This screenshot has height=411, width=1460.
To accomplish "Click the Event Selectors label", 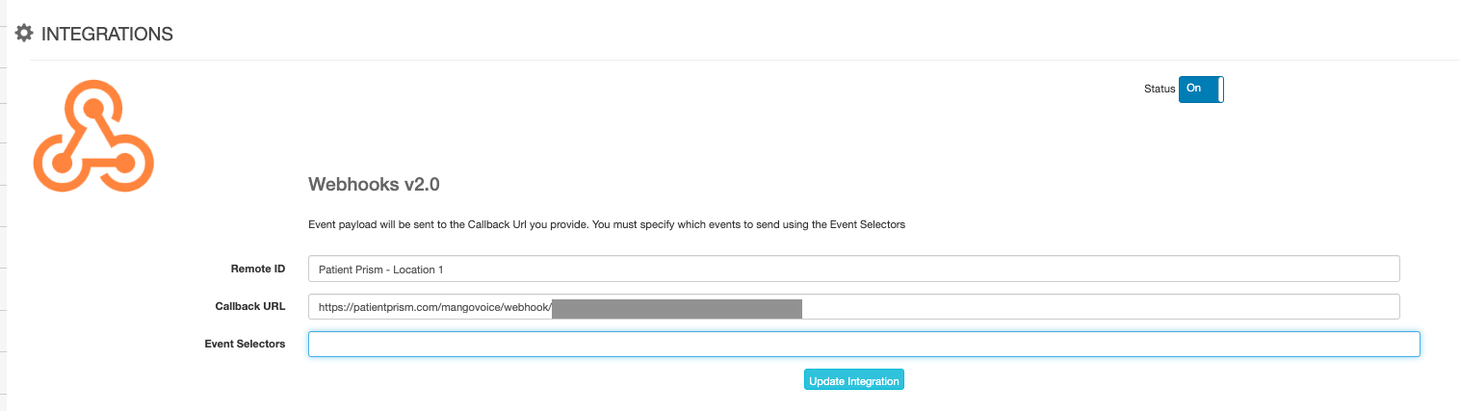I will [245, 344].
